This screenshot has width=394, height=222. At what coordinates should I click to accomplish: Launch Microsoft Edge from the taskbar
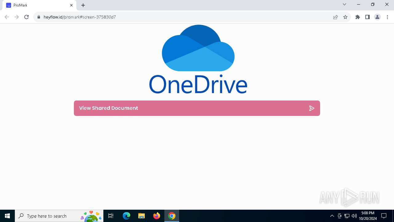click(127, 216)
